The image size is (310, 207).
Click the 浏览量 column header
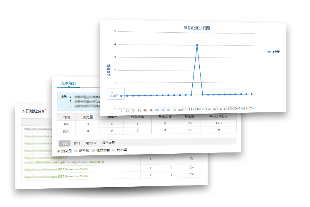(x=87, y=117)
